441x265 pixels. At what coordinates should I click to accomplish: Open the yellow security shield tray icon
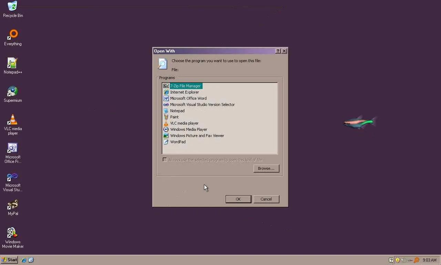point(398,260)
